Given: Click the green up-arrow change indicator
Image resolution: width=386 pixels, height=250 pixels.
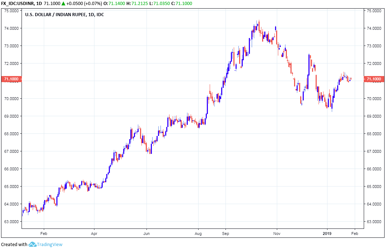Looking at the screenshot, I should tap(63, 4).
